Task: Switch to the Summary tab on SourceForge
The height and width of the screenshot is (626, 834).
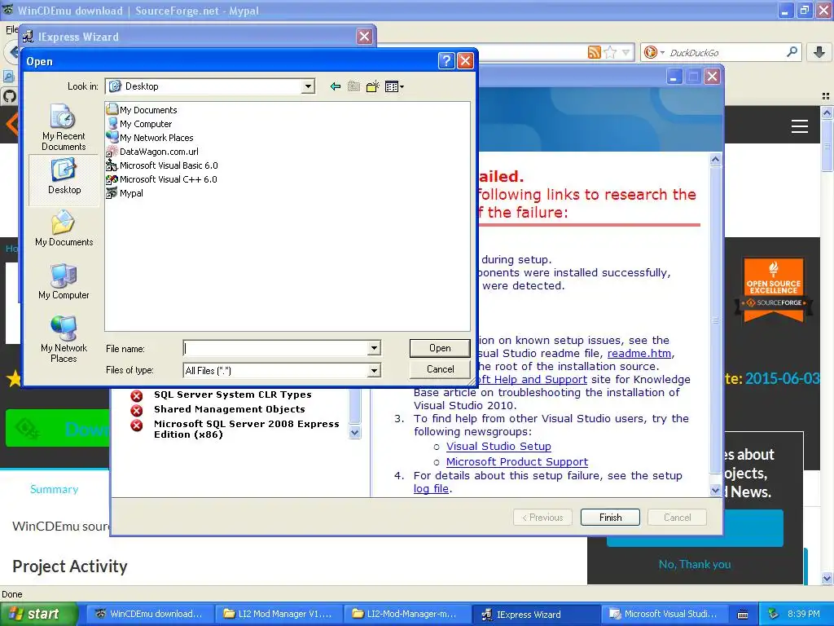Action: [x=54, y=489]
